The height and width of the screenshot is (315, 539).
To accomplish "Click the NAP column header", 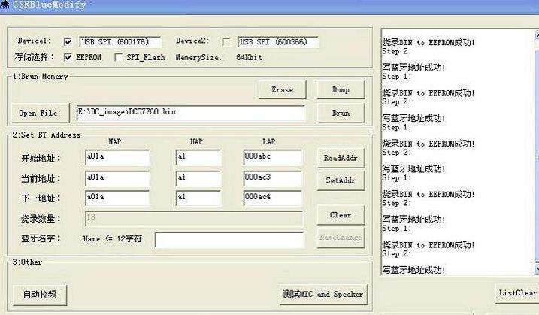I will 114,141.
